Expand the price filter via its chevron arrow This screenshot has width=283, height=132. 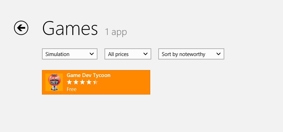click(x=145, y=54)
